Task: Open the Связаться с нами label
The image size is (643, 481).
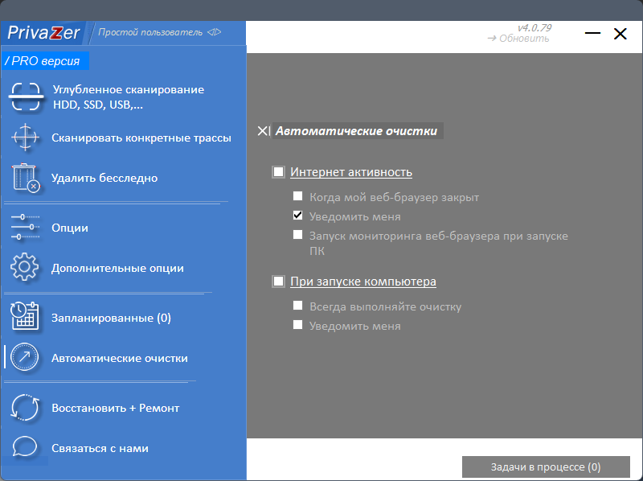Action: pos(100,448)
